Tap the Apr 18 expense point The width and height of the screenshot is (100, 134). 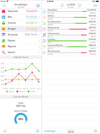pos(19,74)
